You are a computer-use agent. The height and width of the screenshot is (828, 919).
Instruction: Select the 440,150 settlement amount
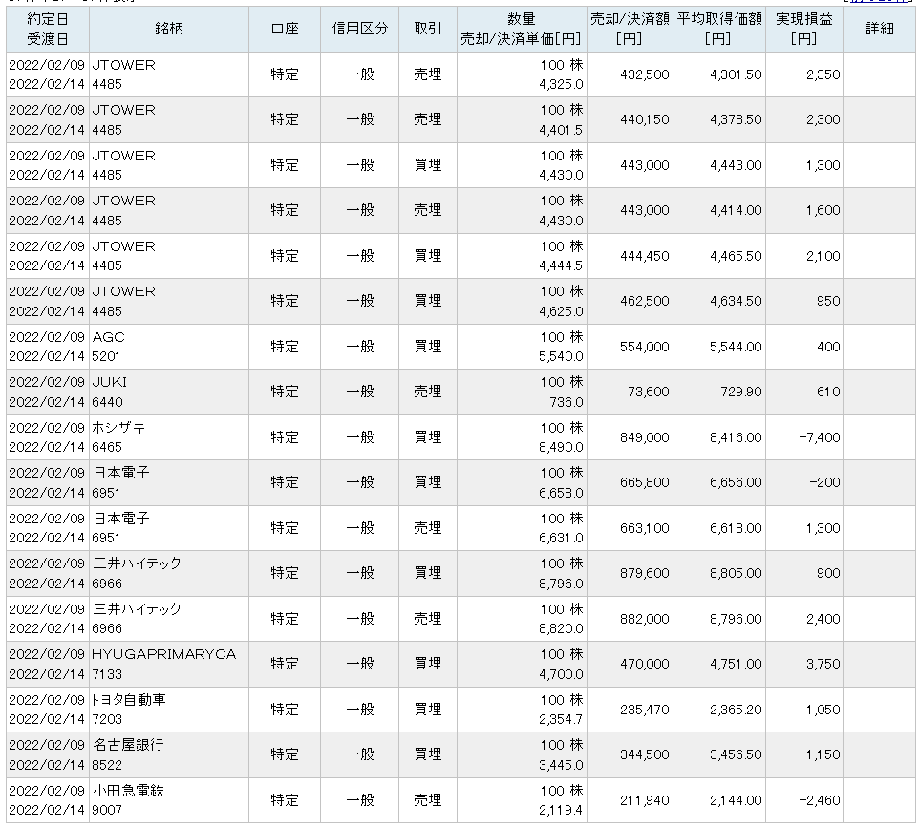pos(644,119)
